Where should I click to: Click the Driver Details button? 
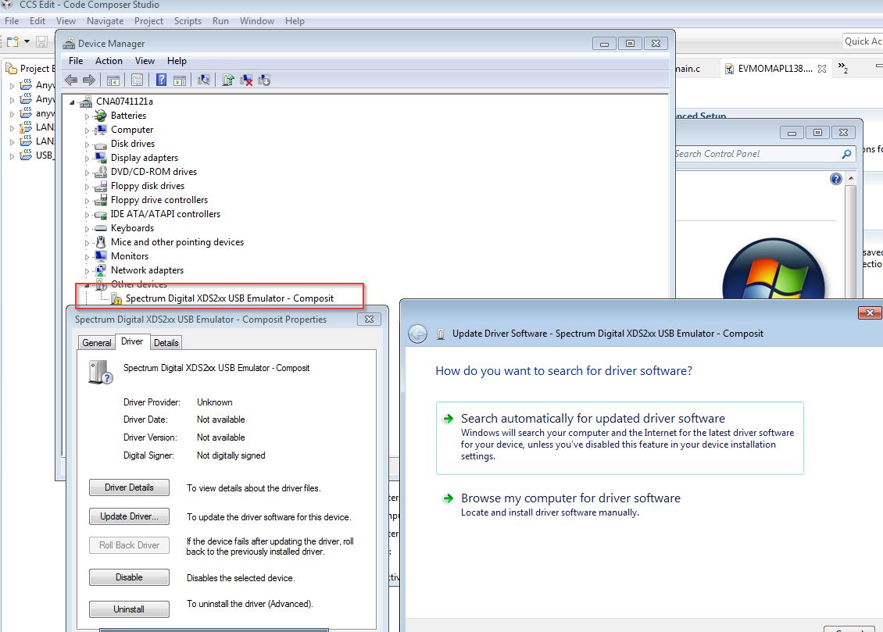[x=129, y=487]
